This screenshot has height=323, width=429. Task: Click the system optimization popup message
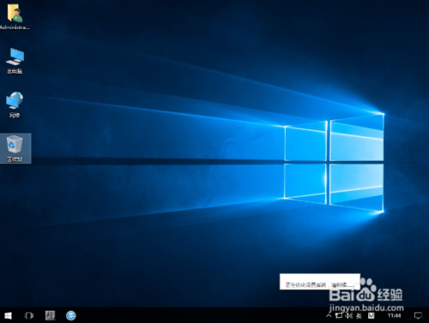click(x=320, y=282)
